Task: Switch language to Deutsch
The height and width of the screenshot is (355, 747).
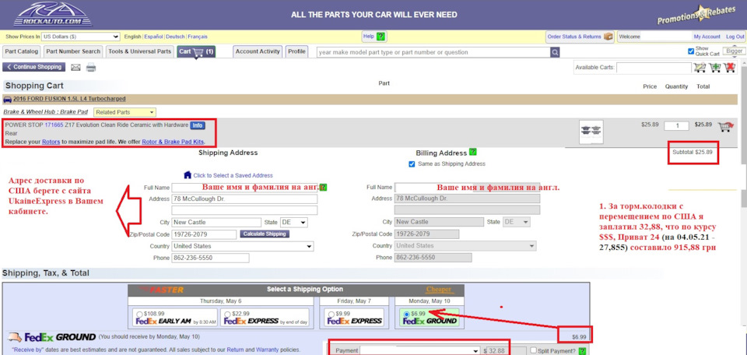Action: point(175,37)
